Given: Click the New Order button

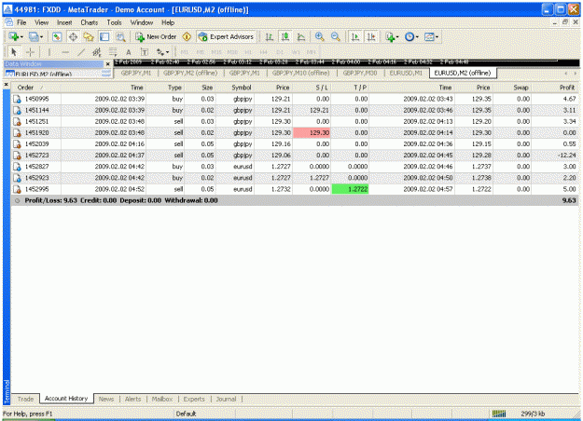Looking at the screenshot, I should pyautogui.click(x=156, y=36).
